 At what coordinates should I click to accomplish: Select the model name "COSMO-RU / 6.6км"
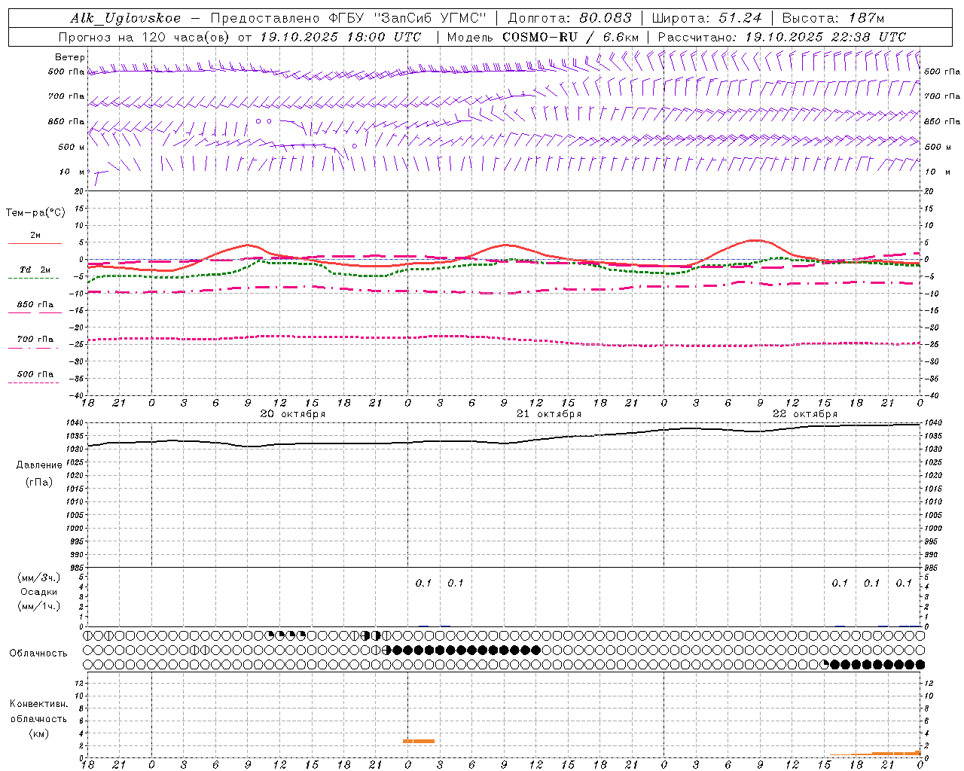[571, 37]
